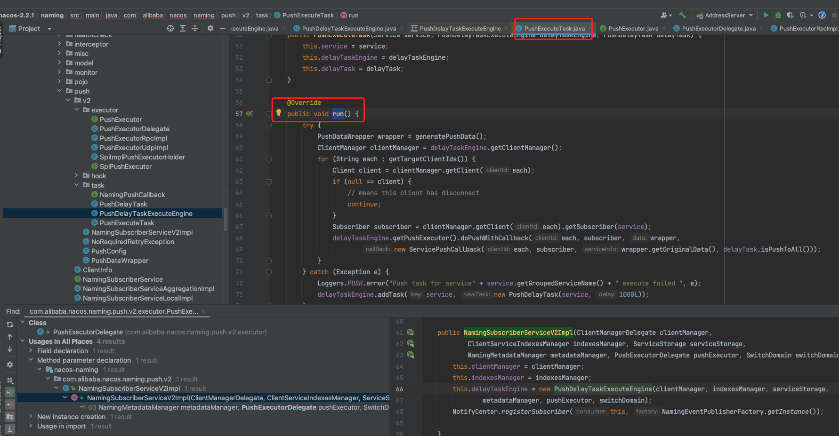
Task: Toggle the info preview button
Action: pos(10,429)
